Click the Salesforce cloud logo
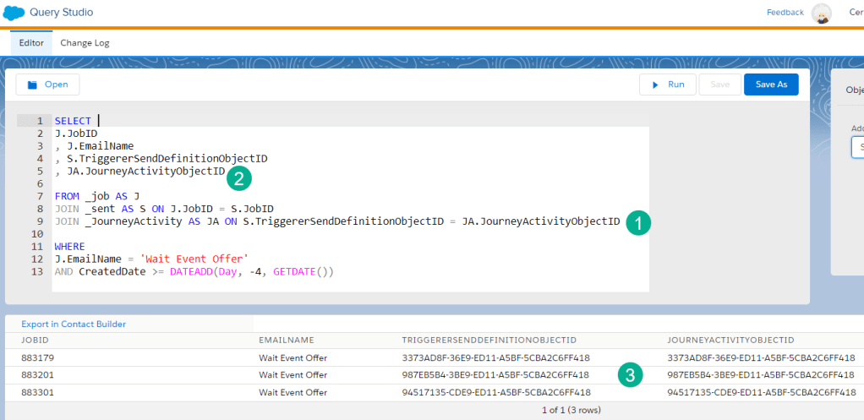Screen dimensions: 864x420 pyautogui.click(x=14, y=13)
